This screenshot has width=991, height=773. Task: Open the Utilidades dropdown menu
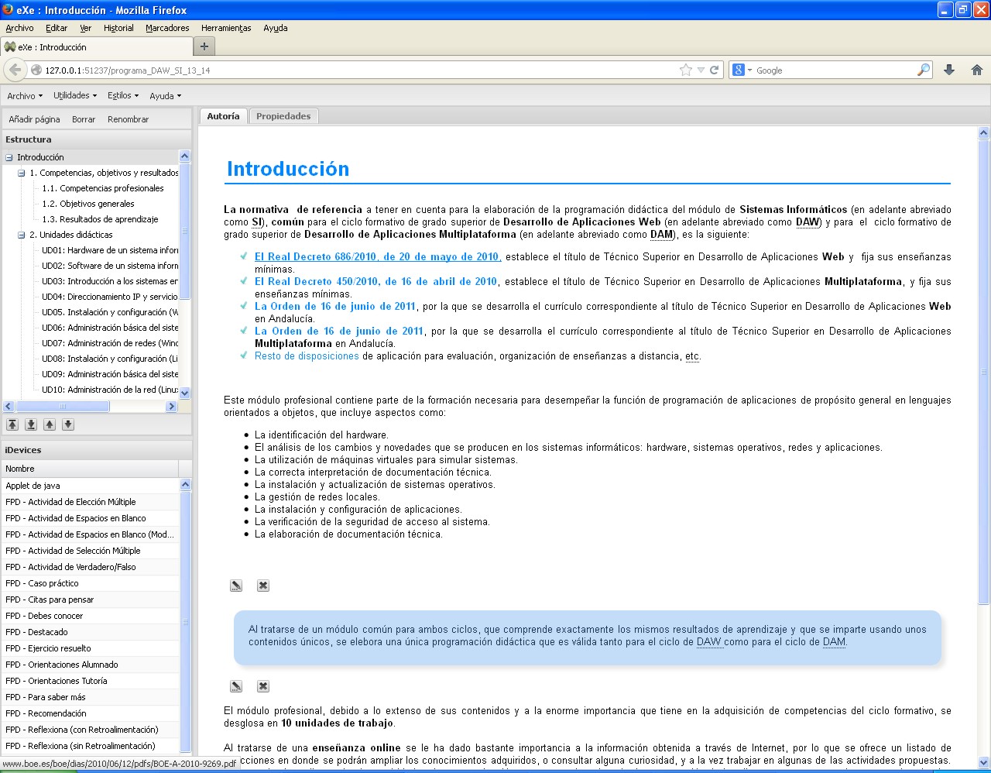coord(75,96)
